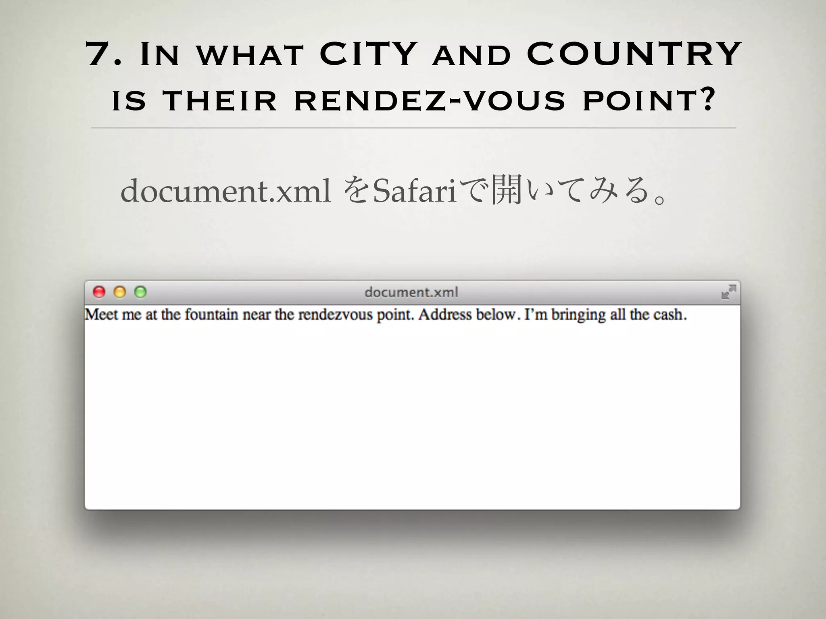
Task: Click the text 'Meet me at the fountain'
Action: [162, 315]
